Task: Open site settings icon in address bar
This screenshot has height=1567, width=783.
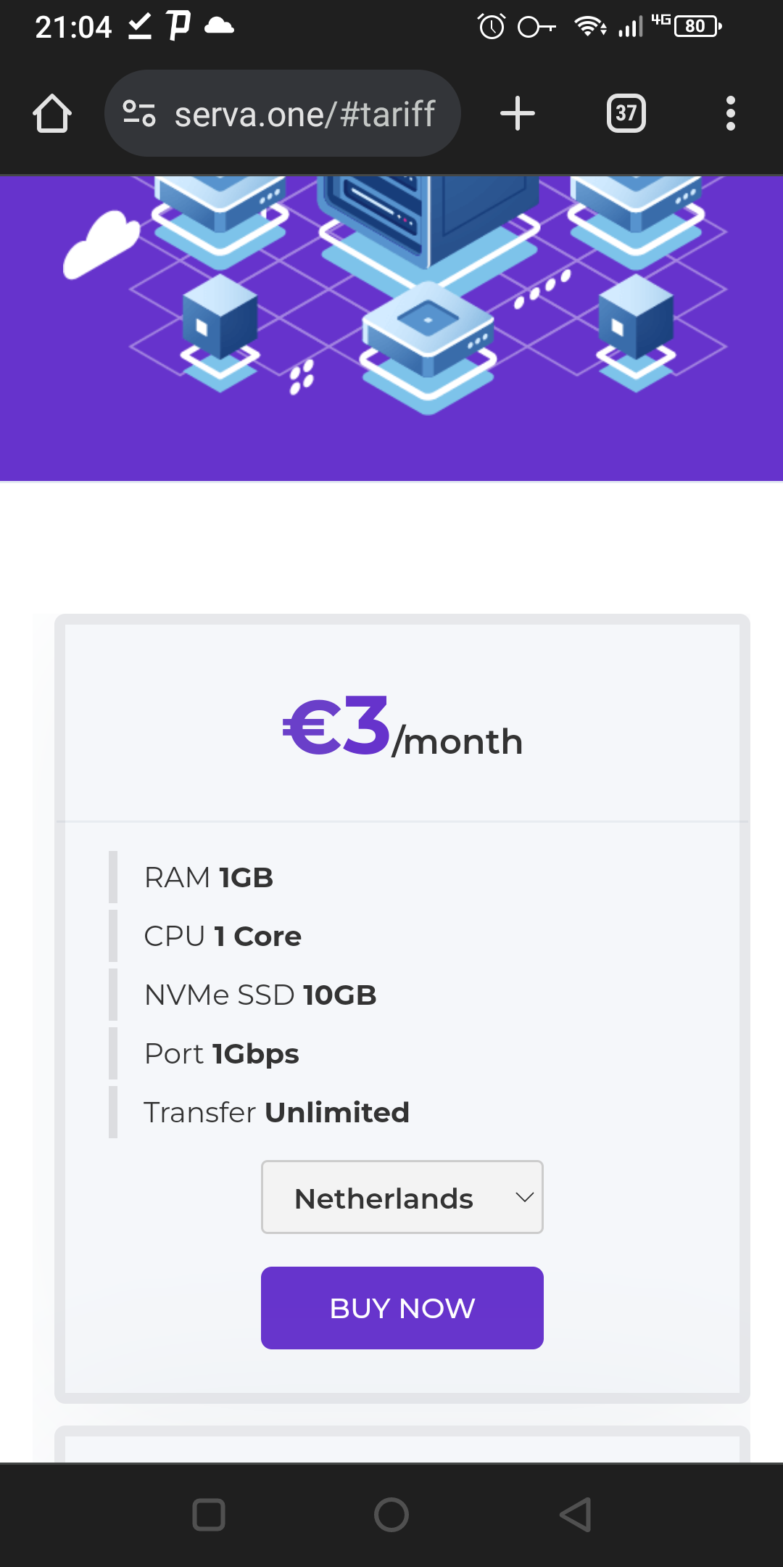Action: pos(139,114)
